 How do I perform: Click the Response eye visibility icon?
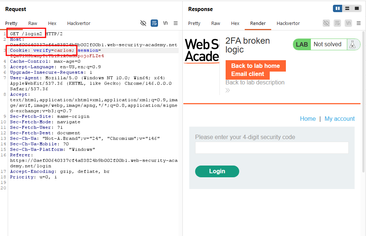326,23
